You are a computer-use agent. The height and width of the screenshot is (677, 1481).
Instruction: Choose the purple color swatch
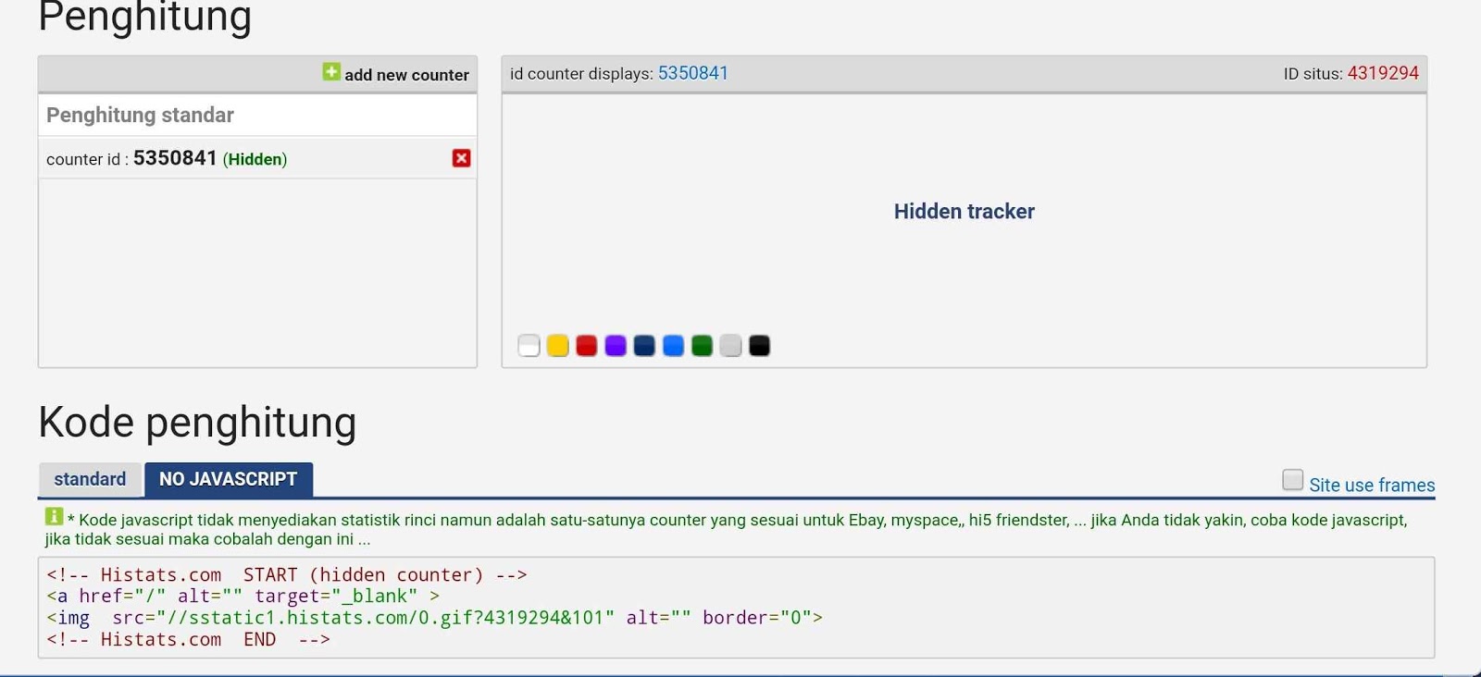pyautogui.click(x=616, y=346)
